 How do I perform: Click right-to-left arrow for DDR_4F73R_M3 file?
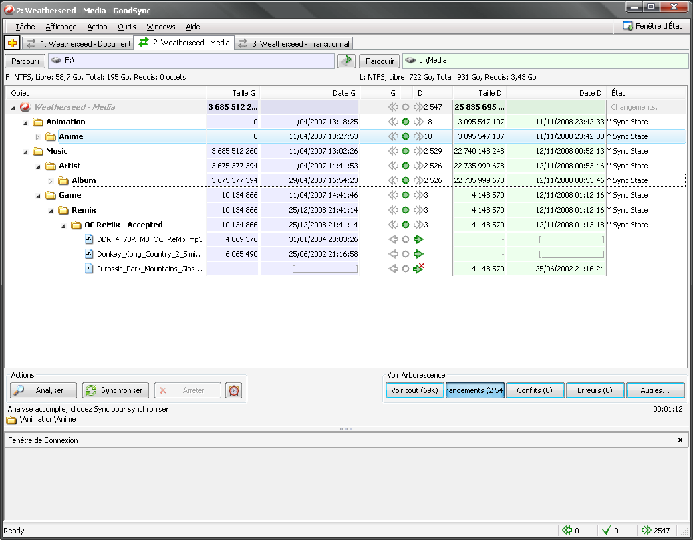[x=393, y=239]
